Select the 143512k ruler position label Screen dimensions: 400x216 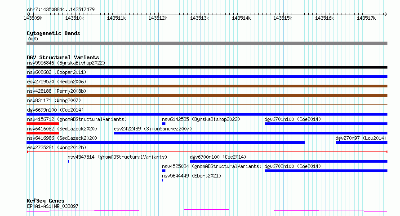(158, 18)
